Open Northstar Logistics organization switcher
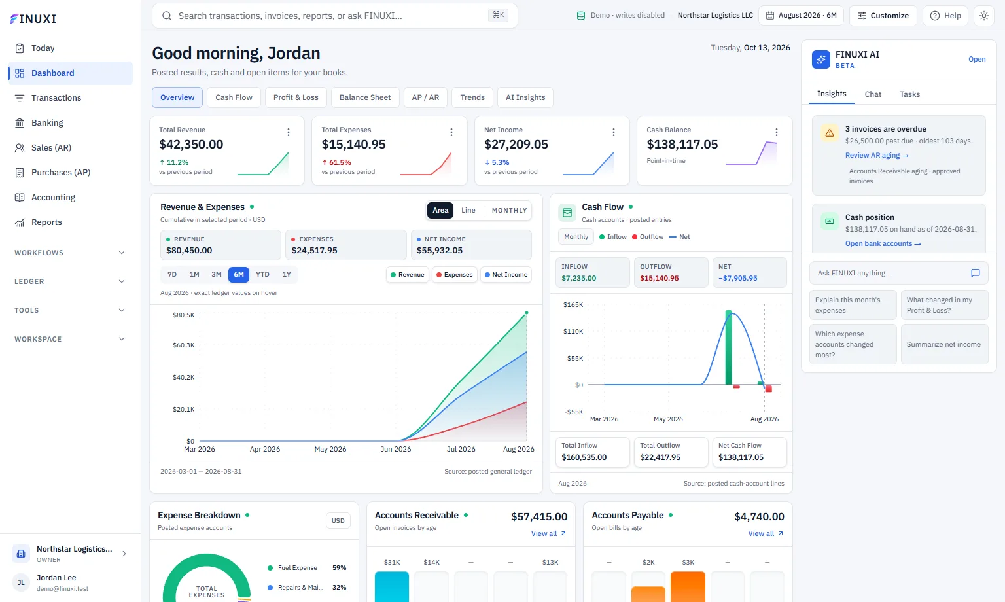The image size is (1005, 602). (70, 554)
